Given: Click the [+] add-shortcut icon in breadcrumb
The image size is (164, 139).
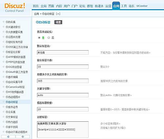Looking at the screenshot, I should click(58, 14).
